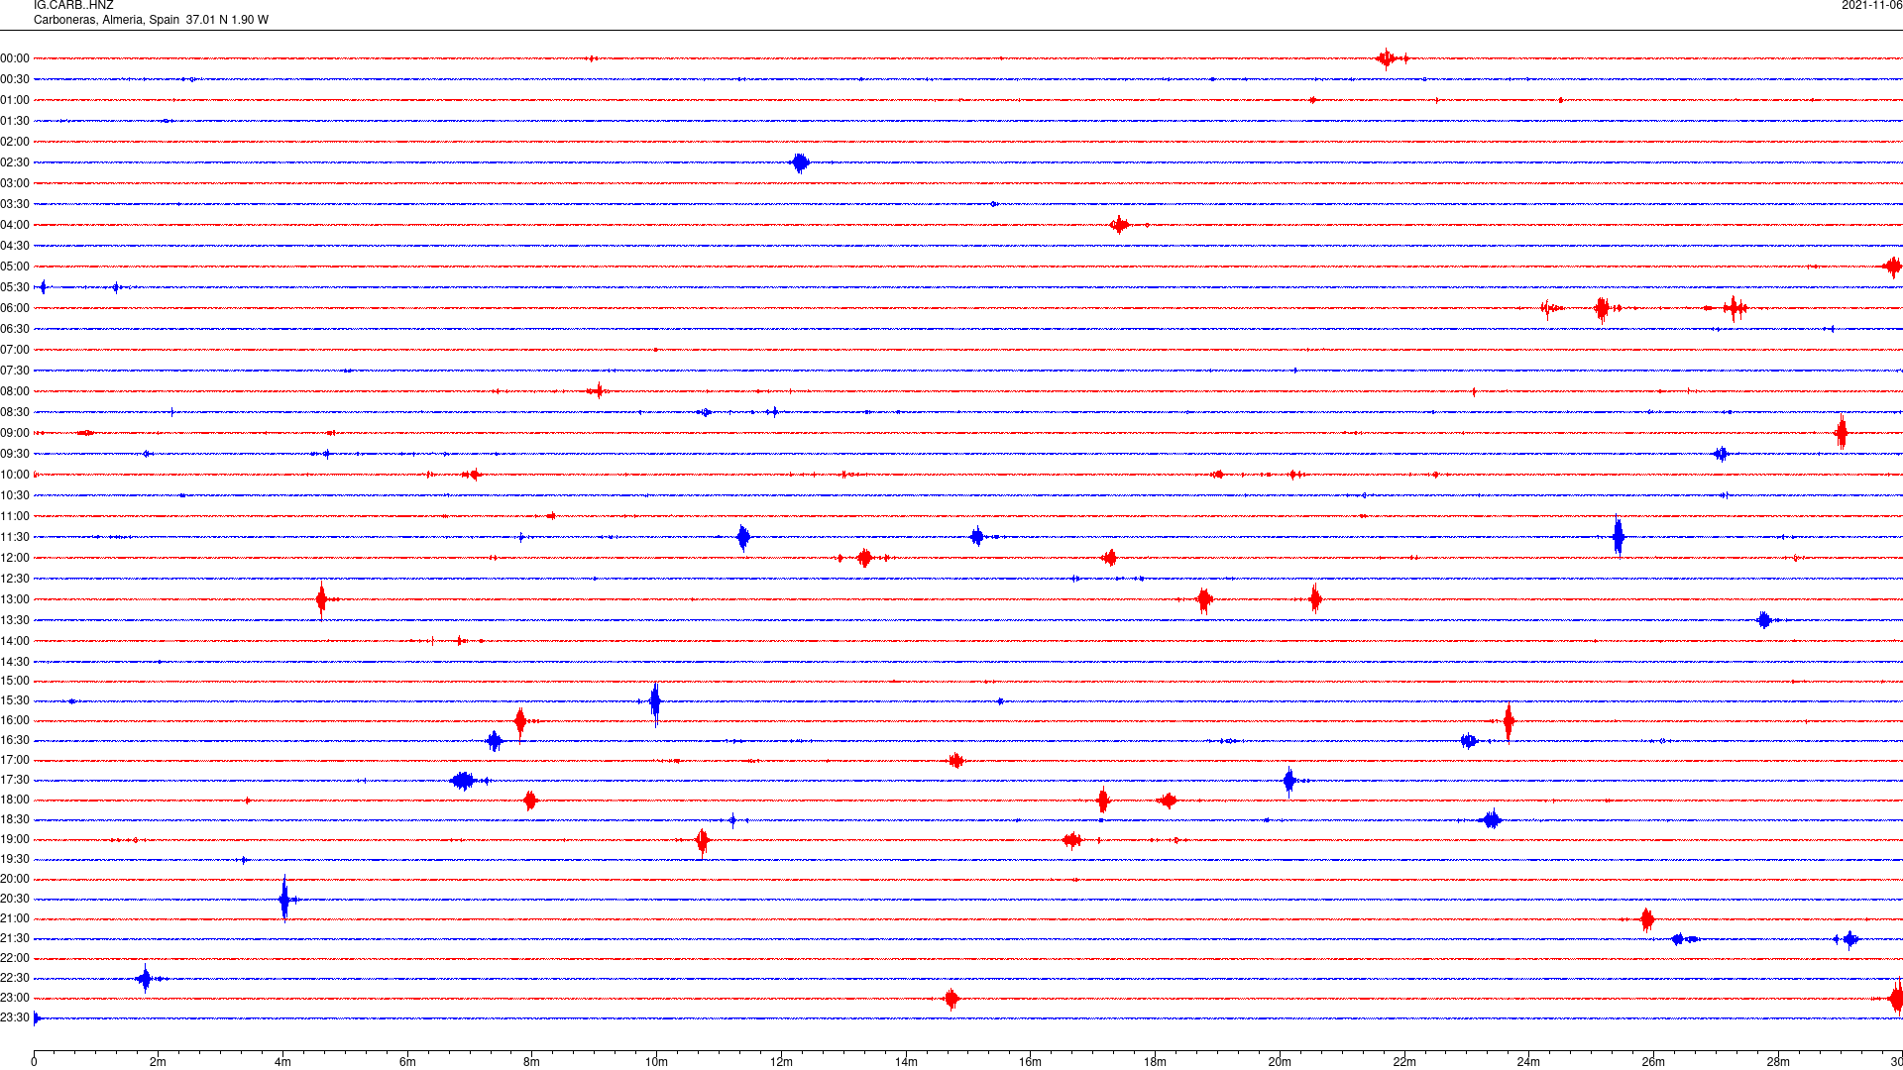Click the 20m tick label on axis

[x=1280, y=1062]
